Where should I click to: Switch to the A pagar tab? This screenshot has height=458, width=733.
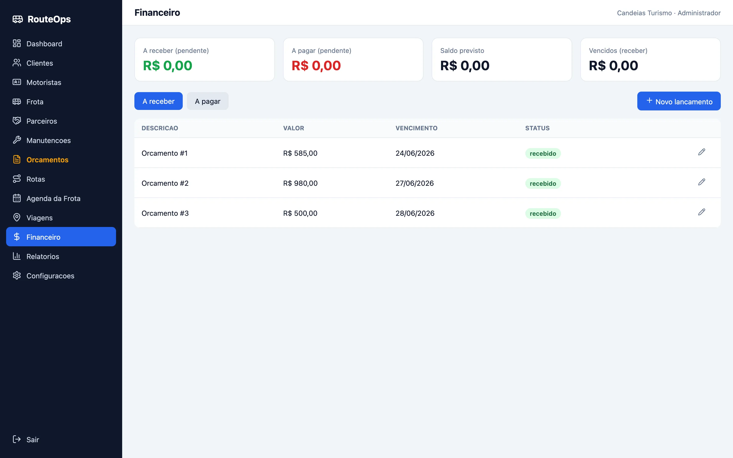pos(207,101)
